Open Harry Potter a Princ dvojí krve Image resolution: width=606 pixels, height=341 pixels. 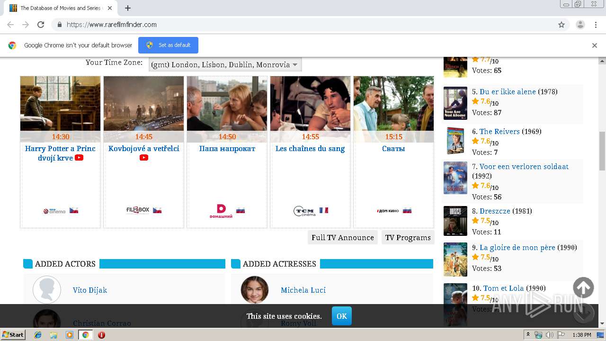(x=60, y=153)
